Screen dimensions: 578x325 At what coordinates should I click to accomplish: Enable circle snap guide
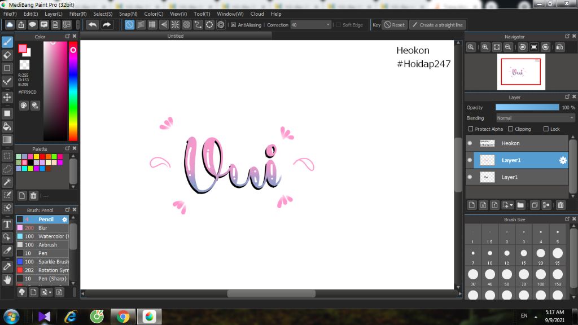click(x=186, y=25)
